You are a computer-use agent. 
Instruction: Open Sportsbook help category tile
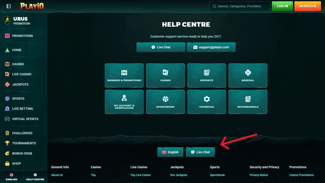click(165, 102)
